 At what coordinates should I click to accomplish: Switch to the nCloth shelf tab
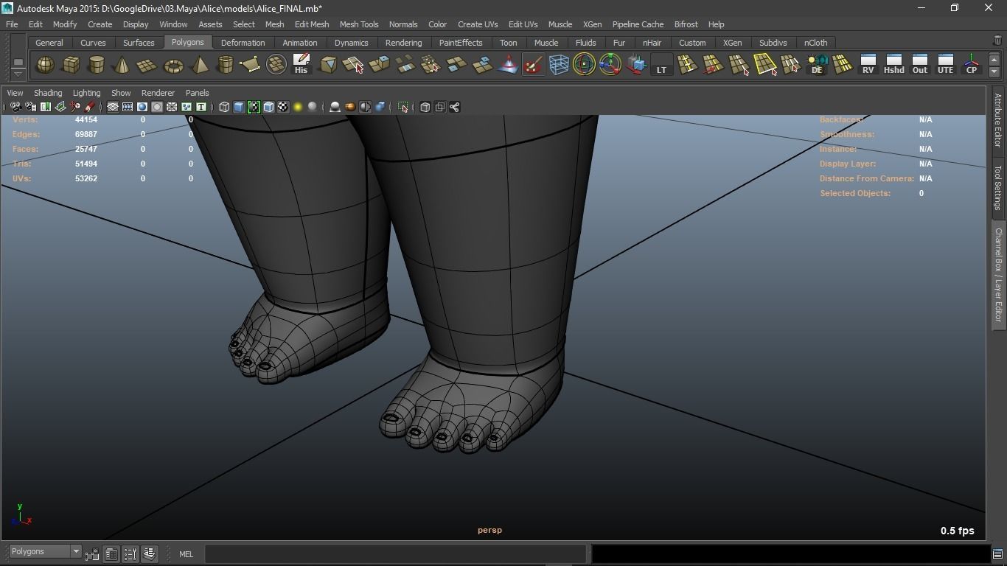click(815, 43)
